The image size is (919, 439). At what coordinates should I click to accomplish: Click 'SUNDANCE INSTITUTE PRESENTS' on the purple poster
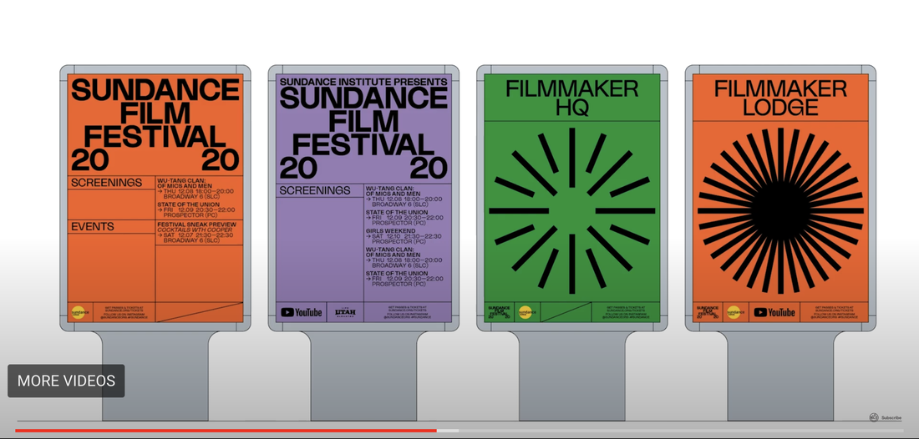[363, 82]
